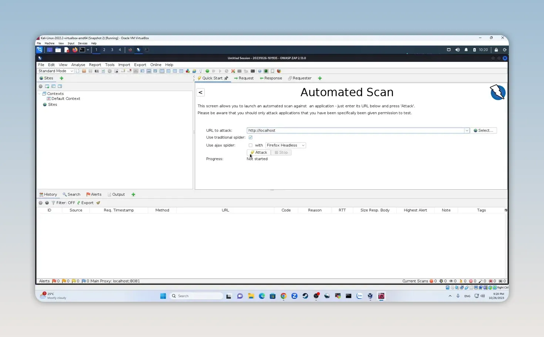The width and height of the screenshot is (544, 337).
Task: Open Options via the gear toolbar icon
Action: (110, 71)
